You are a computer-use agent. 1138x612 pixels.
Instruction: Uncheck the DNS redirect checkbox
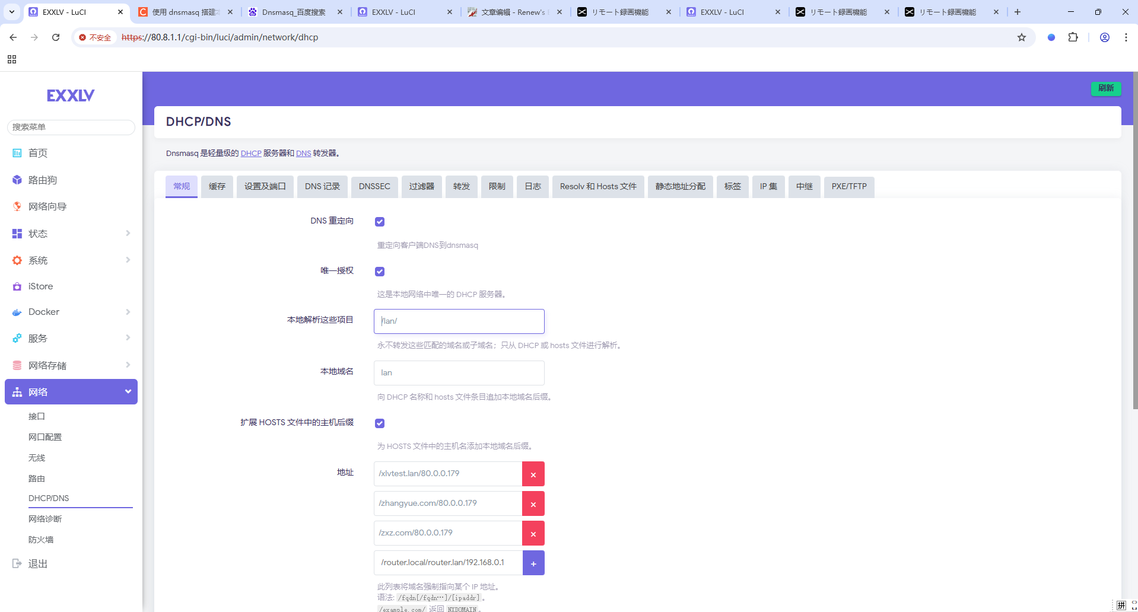tap(380, 222)
